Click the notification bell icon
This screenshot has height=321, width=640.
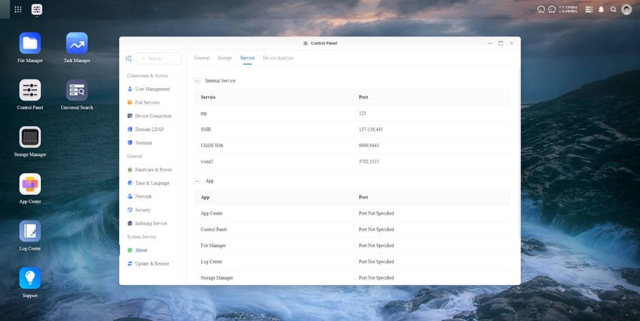tap(601, 10)
